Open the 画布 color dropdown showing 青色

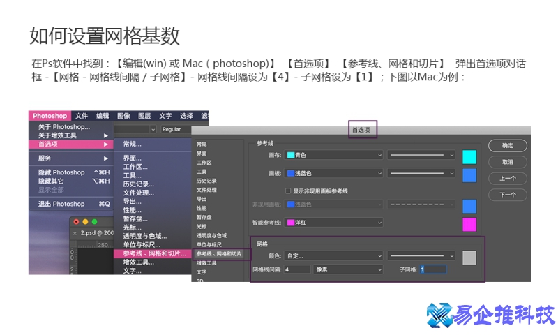coord(334,155)
